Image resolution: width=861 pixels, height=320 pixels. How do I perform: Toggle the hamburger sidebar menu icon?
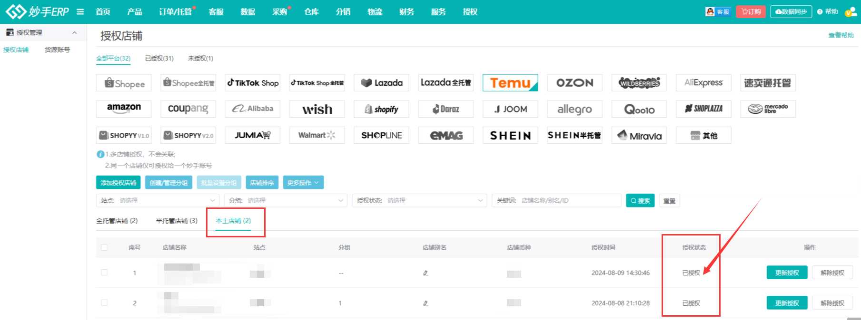(x=80, y=11)
